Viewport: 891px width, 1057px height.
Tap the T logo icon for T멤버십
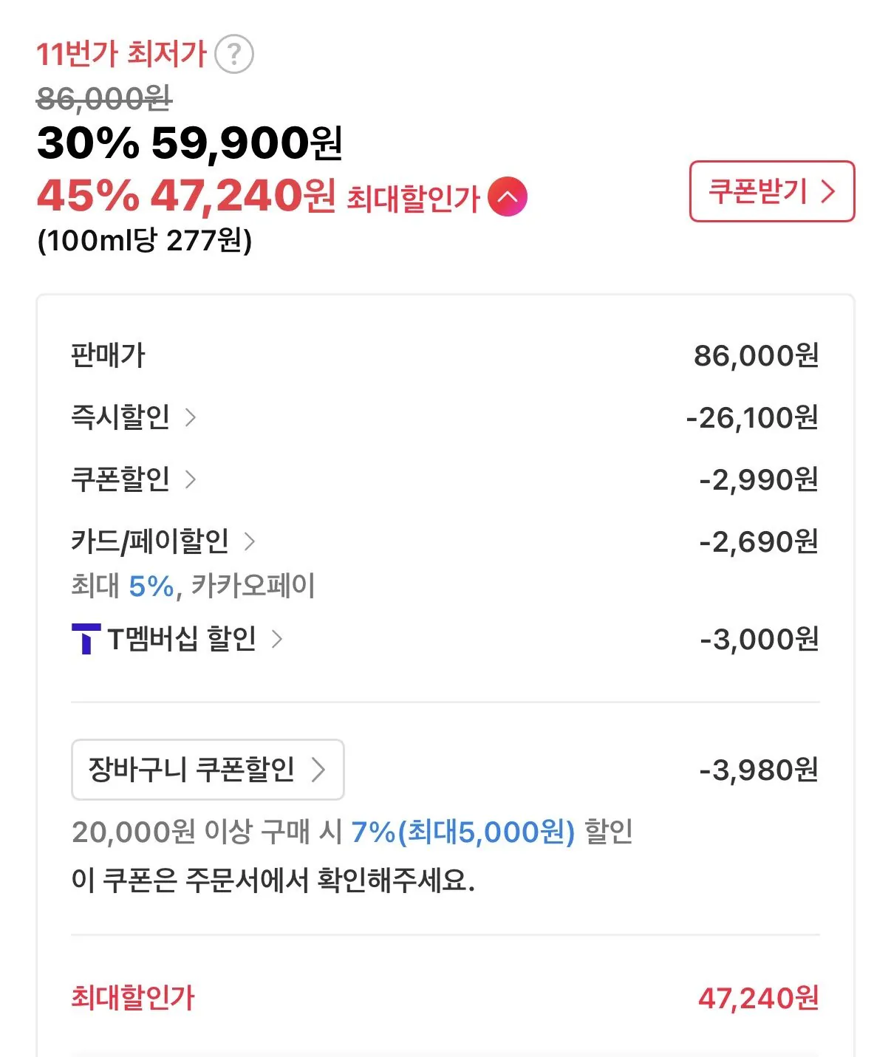click(x=86, y=639)
